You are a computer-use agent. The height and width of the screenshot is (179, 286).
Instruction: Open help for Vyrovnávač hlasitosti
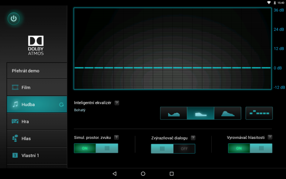click(270, 137)
